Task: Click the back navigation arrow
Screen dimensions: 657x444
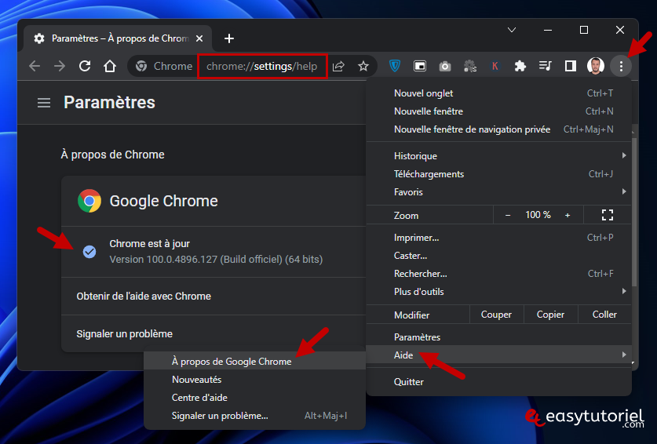Action: 35,66
